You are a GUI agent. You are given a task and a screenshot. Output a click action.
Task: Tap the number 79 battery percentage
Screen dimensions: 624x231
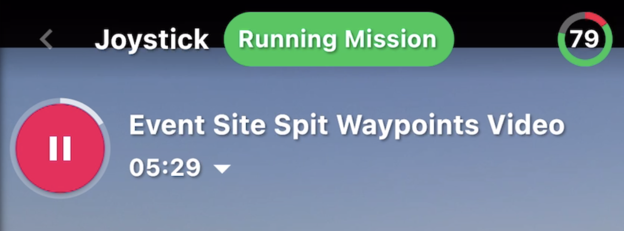584,39
